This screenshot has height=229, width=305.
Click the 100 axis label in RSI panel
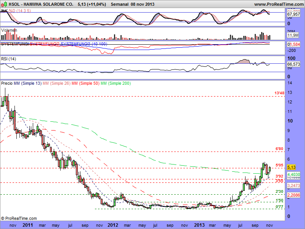click(291, 58)
